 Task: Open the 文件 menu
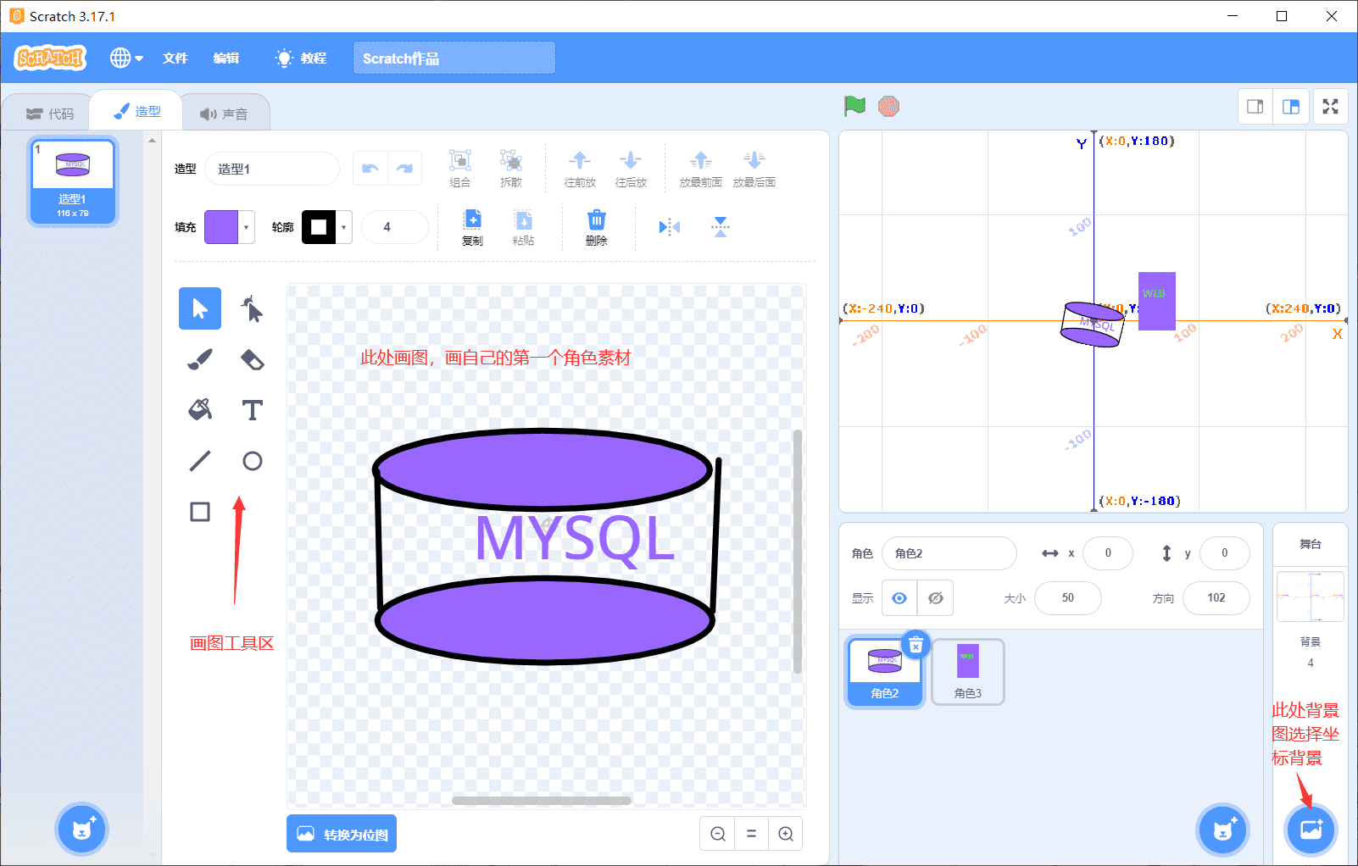tap(175, 58)
